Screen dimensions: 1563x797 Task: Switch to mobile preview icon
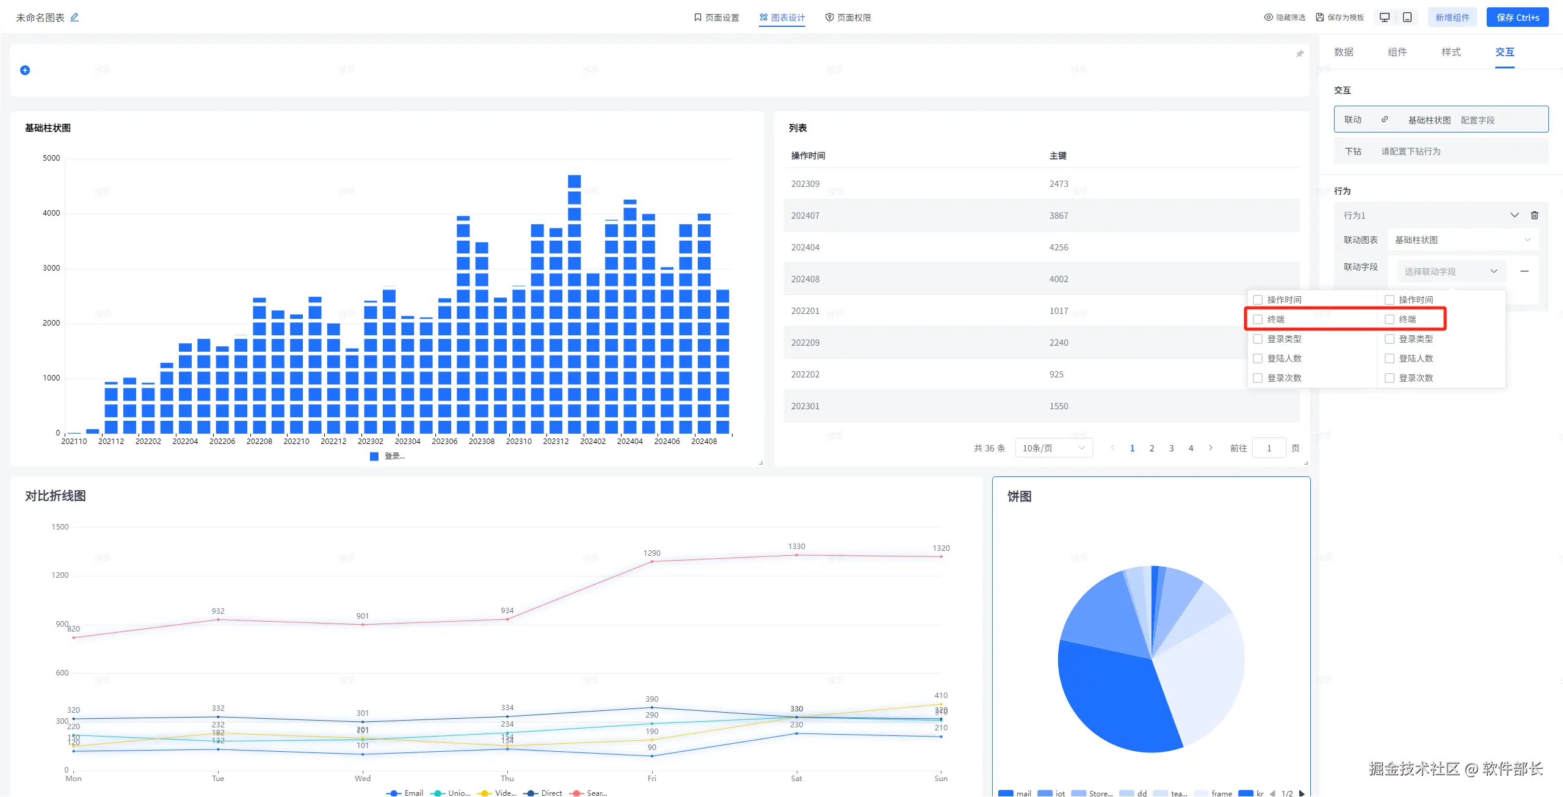pos(1407,17)
